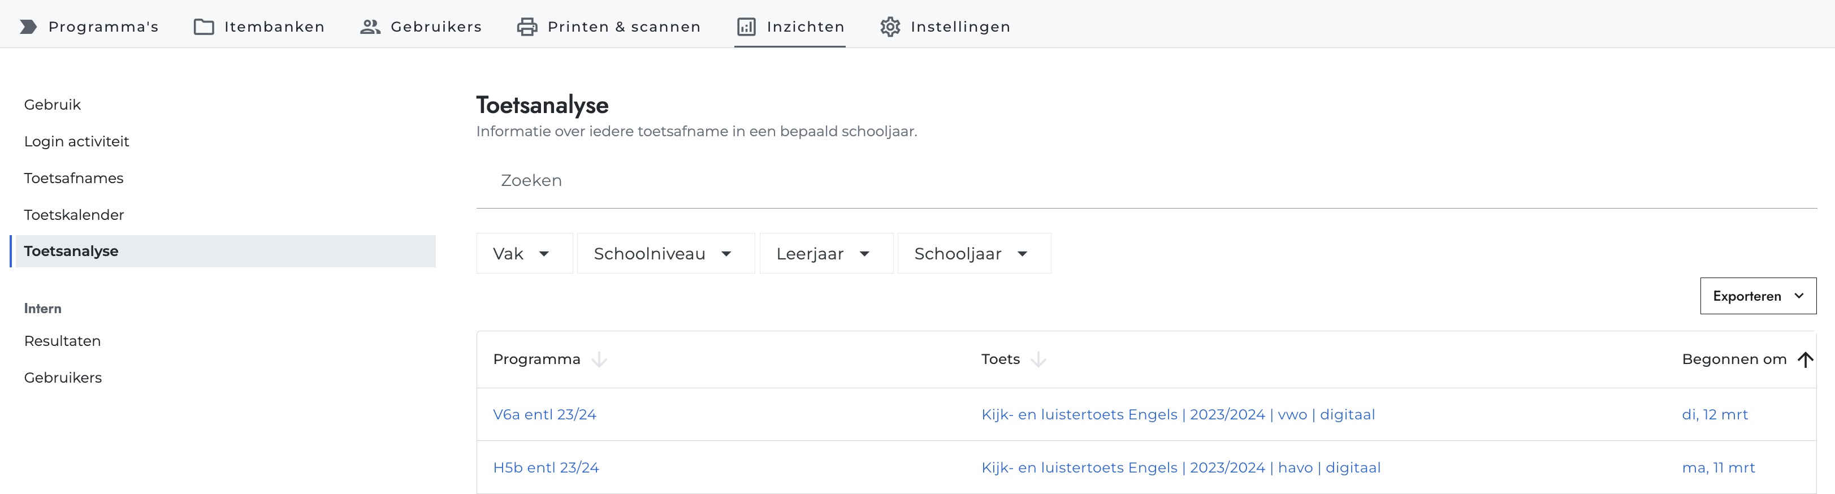
Task: Open Kijk- en luistertoets Engels vwo digitaal link
Action: tap(1178, 415)
